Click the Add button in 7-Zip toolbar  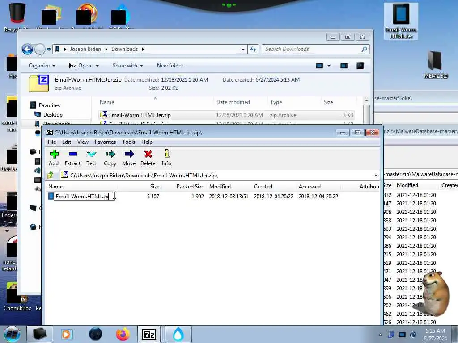[54, 158]
